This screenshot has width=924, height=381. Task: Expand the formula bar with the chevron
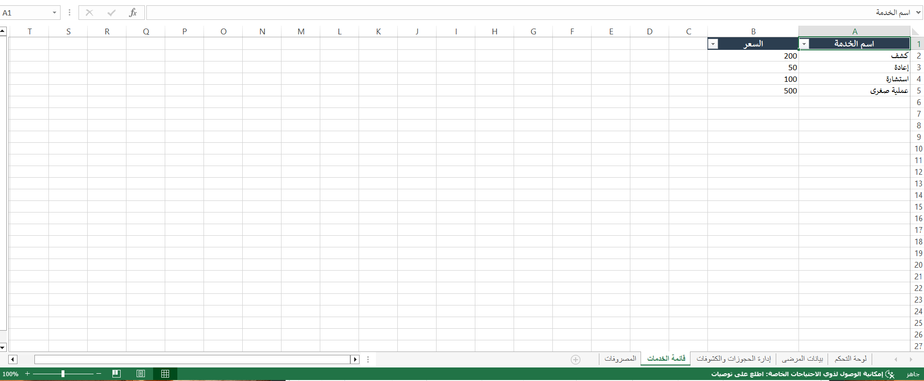918,13
